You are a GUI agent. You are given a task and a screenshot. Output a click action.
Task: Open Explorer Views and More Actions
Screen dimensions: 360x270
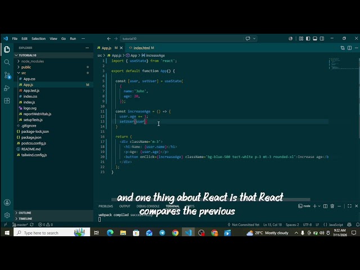pos(87,48)
